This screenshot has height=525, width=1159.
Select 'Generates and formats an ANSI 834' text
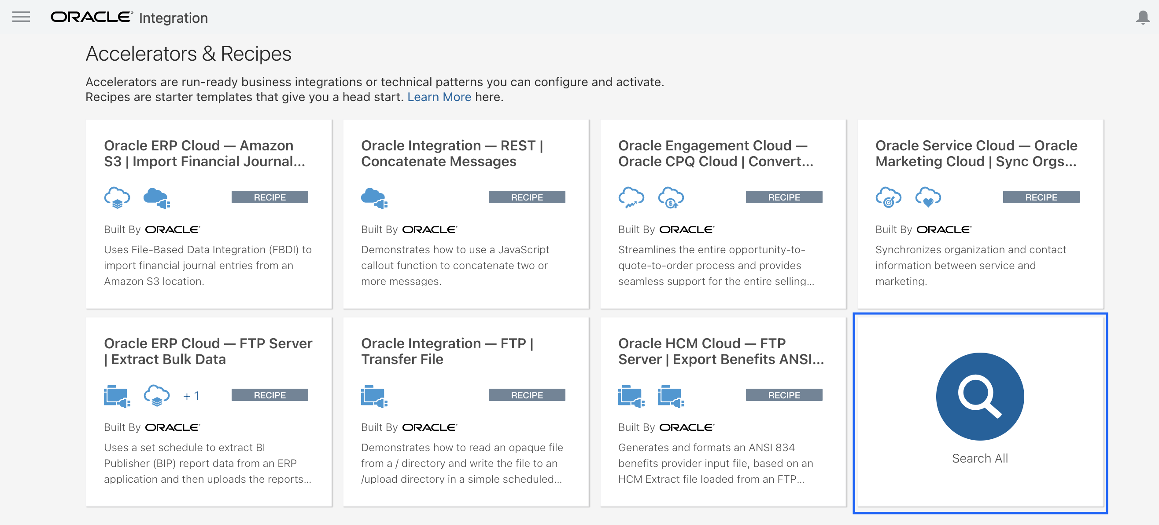716,463
